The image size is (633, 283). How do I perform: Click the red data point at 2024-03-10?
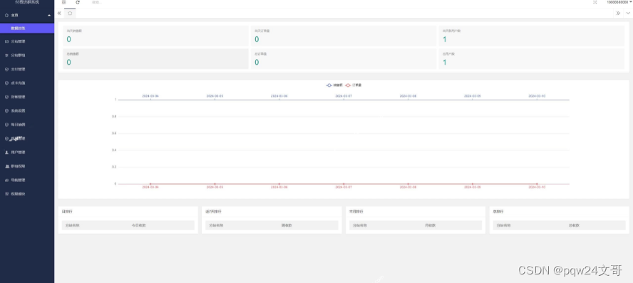pyautogui.click(x=537, y=184)
